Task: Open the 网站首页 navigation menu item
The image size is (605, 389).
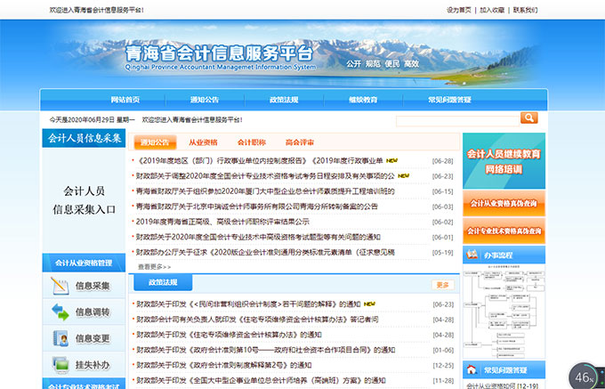Action: [125, 100]
